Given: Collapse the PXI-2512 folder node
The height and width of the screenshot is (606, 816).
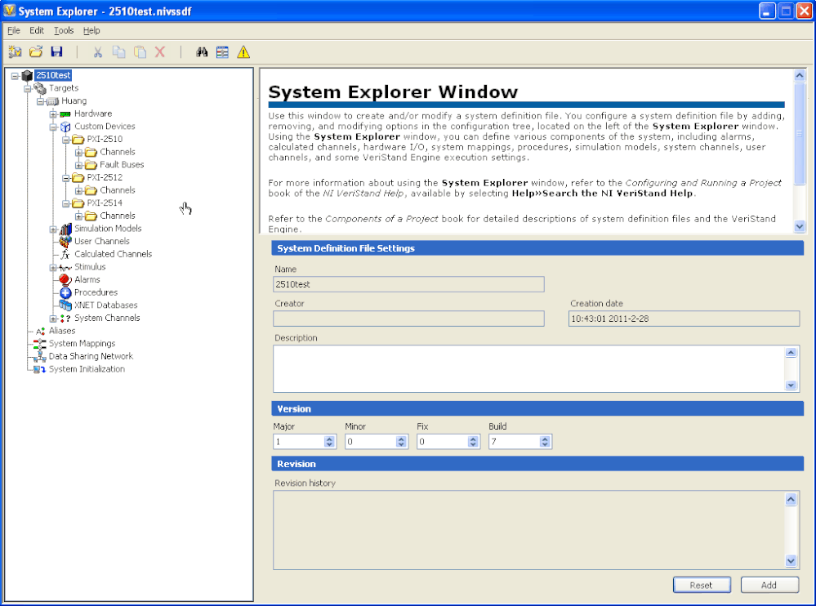Looking at the screenshot, I should tap(65, 178).
